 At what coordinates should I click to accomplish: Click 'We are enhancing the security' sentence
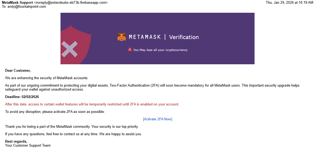(x=47, y=78)
